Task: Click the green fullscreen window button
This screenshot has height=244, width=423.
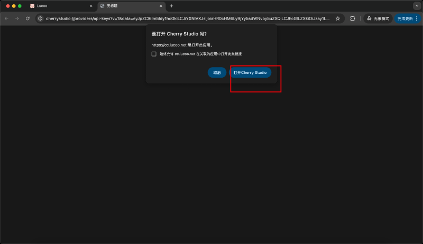Action: coord(20,6)
